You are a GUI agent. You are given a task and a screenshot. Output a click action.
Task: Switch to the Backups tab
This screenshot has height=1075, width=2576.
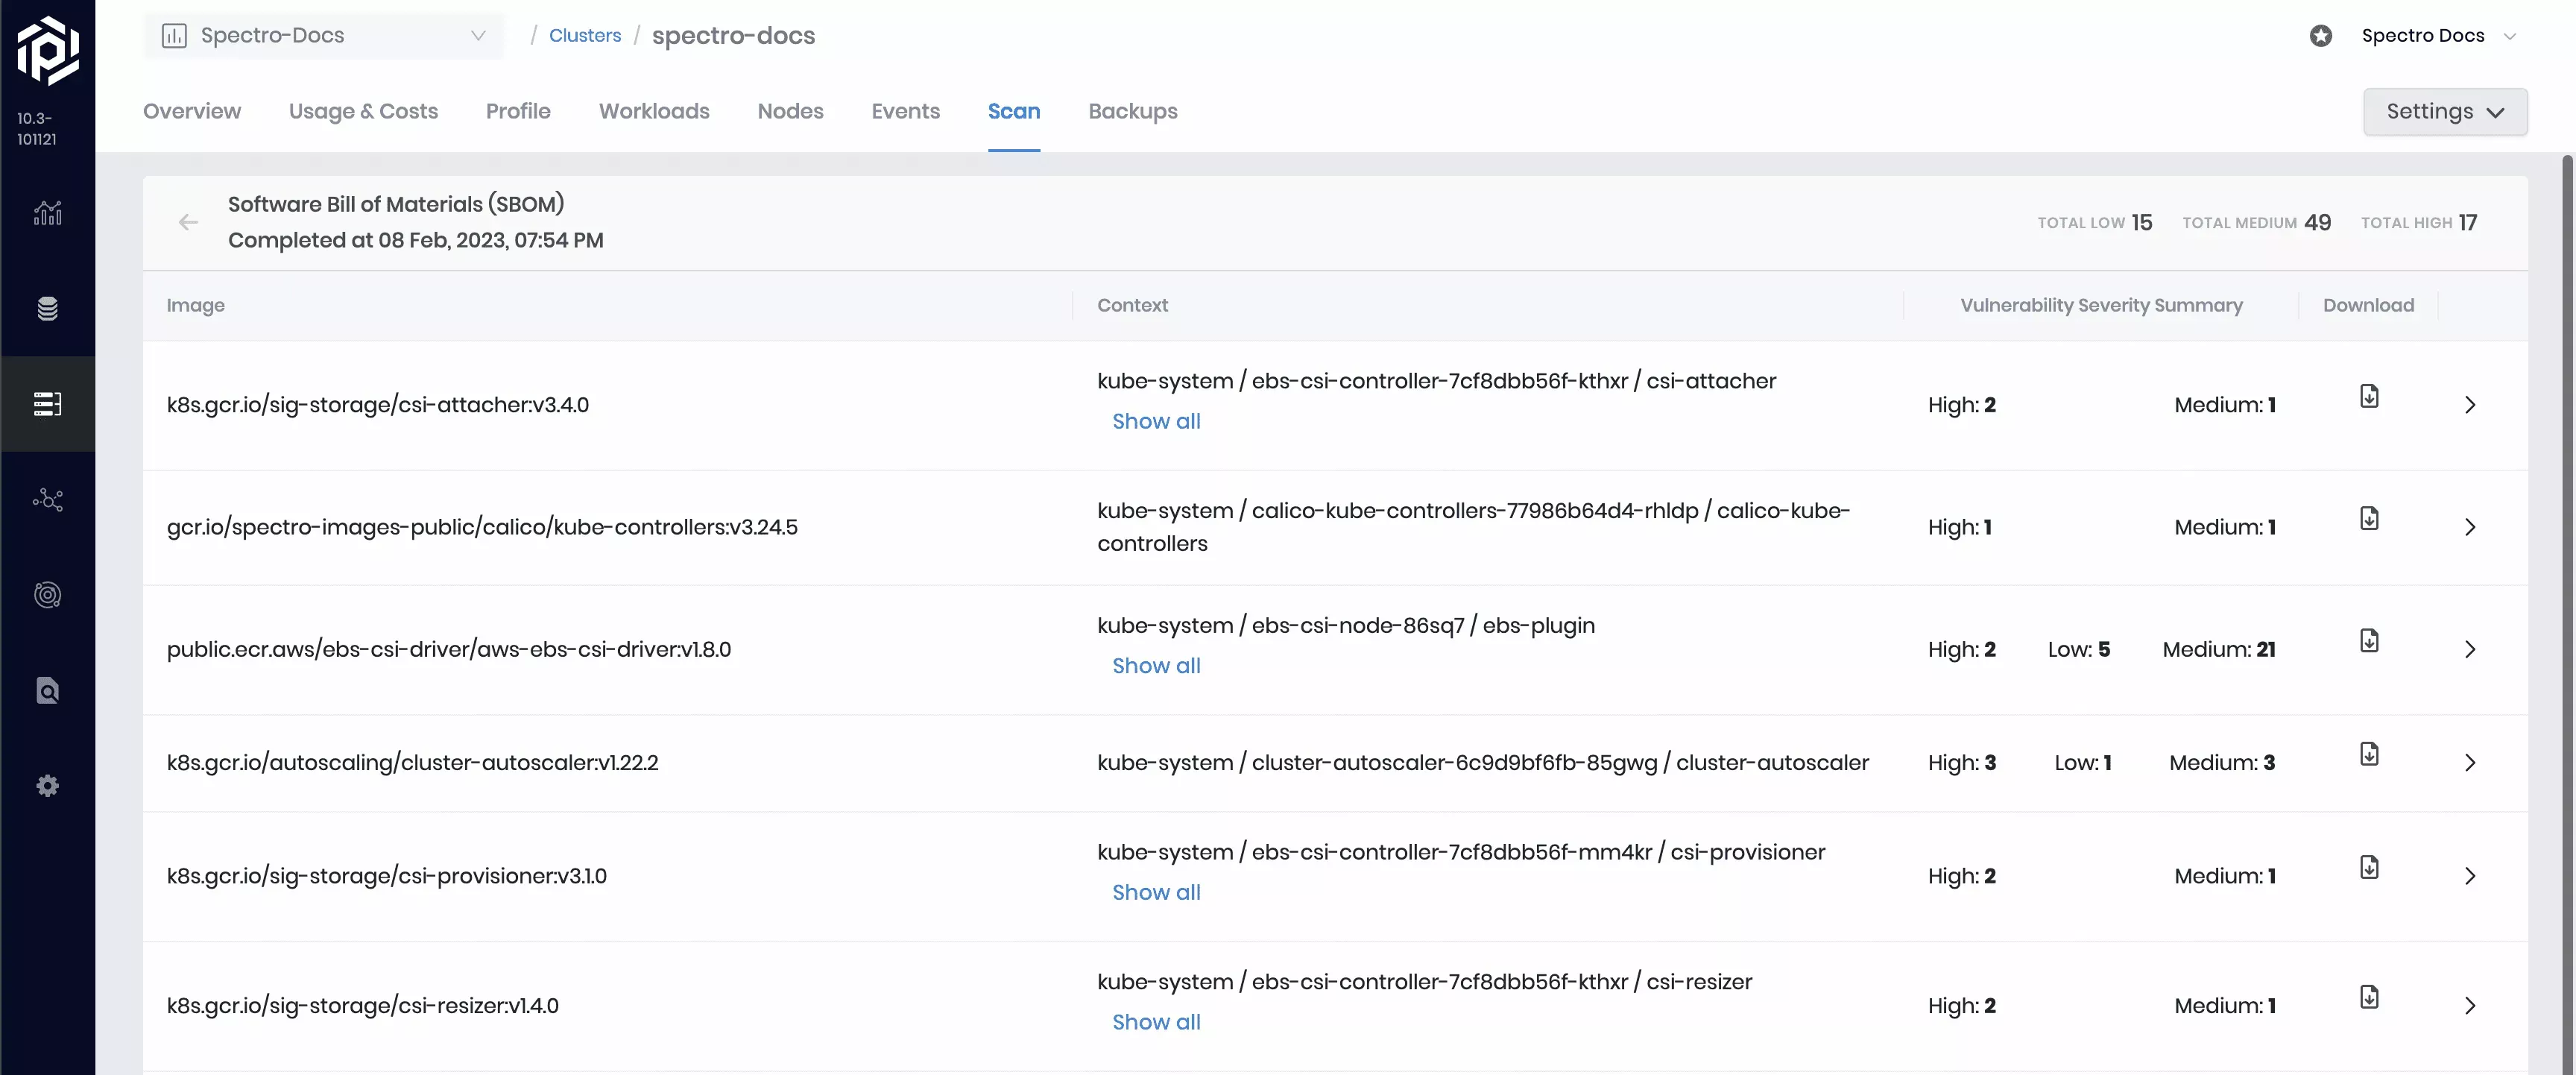[1132, 111]
